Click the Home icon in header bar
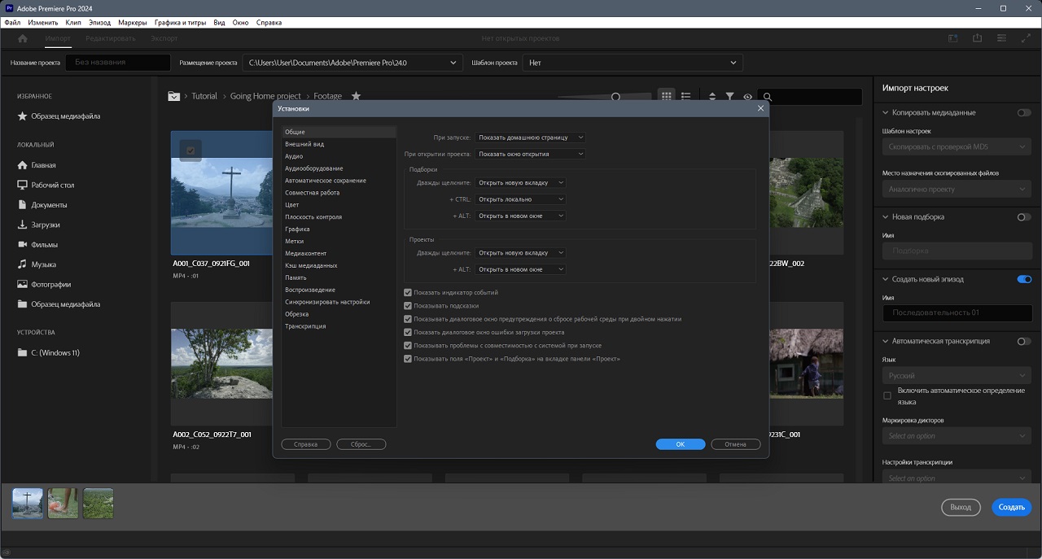The height and width of the screenshot is (559, 1042). pyautogui.click(x=22, y=38)
